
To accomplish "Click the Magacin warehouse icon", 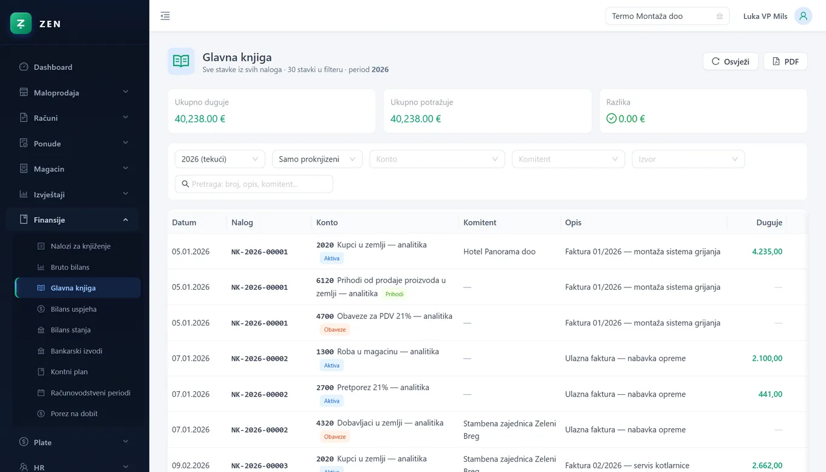I will 24,169.
